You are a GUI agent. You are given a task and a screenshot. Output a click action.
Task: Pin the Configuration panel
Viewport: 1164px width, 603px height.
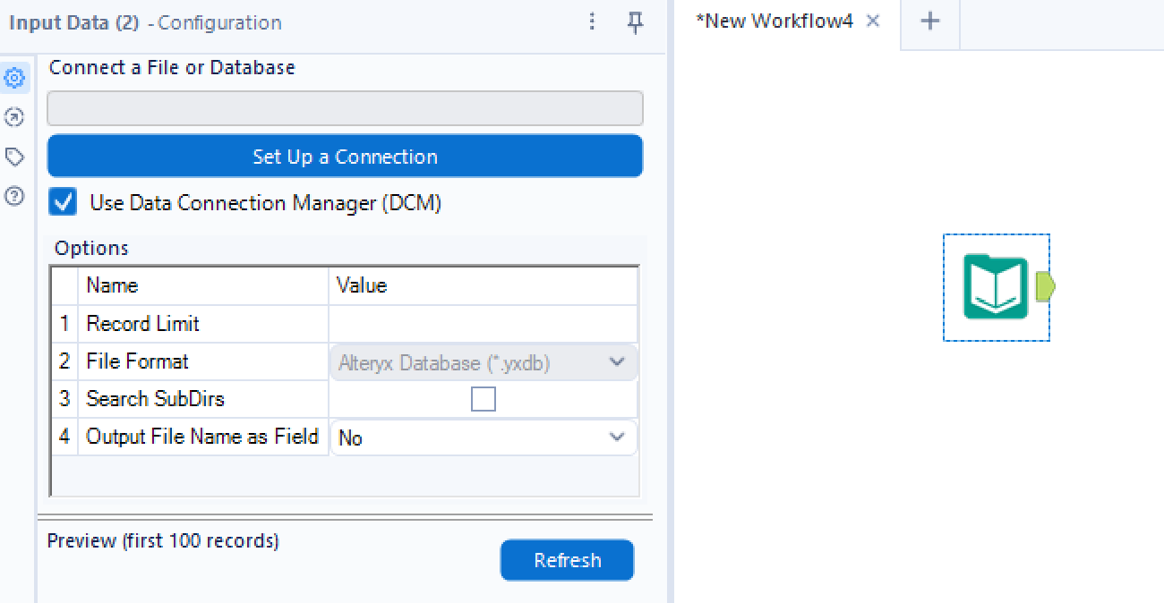(635, 23)
